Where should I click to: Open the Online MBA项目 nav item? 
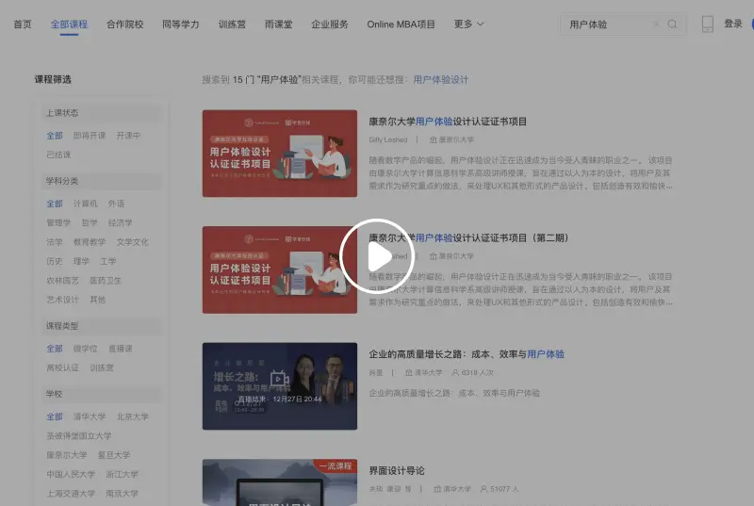click(401, 24)
